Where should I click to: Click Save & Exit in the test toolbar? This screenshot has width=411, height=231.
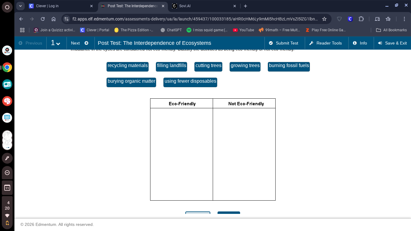[392, 43]
